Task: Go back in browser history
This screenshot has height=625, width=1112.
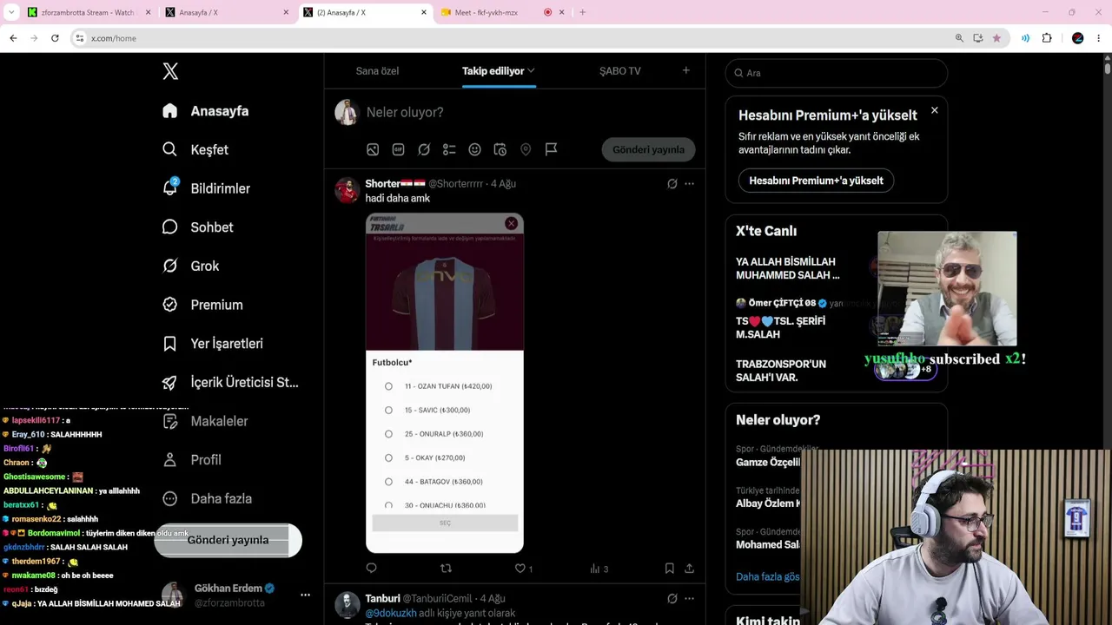Action: pos(13,38)
